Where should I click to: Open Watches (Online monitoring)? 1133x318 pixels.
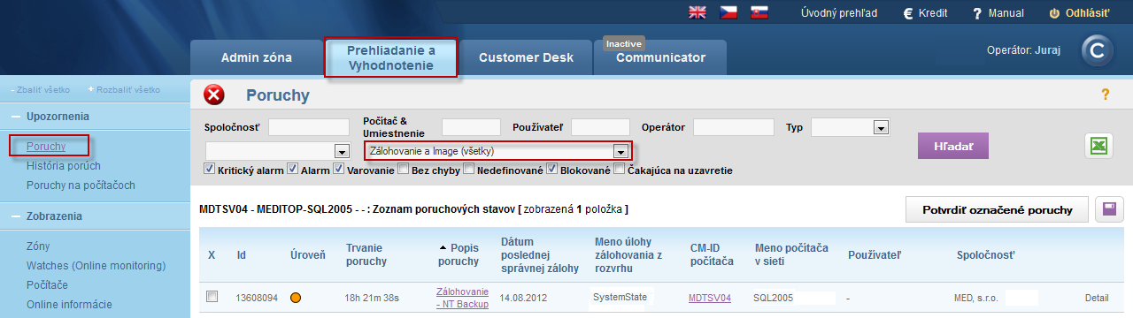(96, 266)
